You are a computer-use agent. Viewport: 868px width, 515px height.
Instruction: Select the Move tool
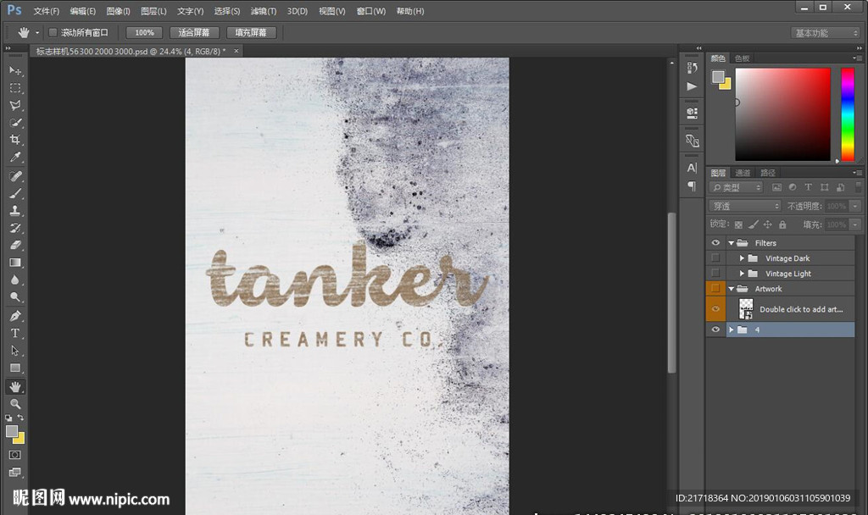click(x=15, y=70)
